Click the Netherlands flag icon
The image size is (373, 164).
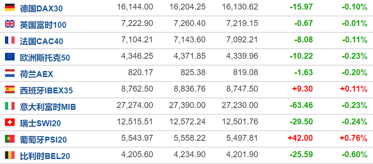click(x=10, y=73)
